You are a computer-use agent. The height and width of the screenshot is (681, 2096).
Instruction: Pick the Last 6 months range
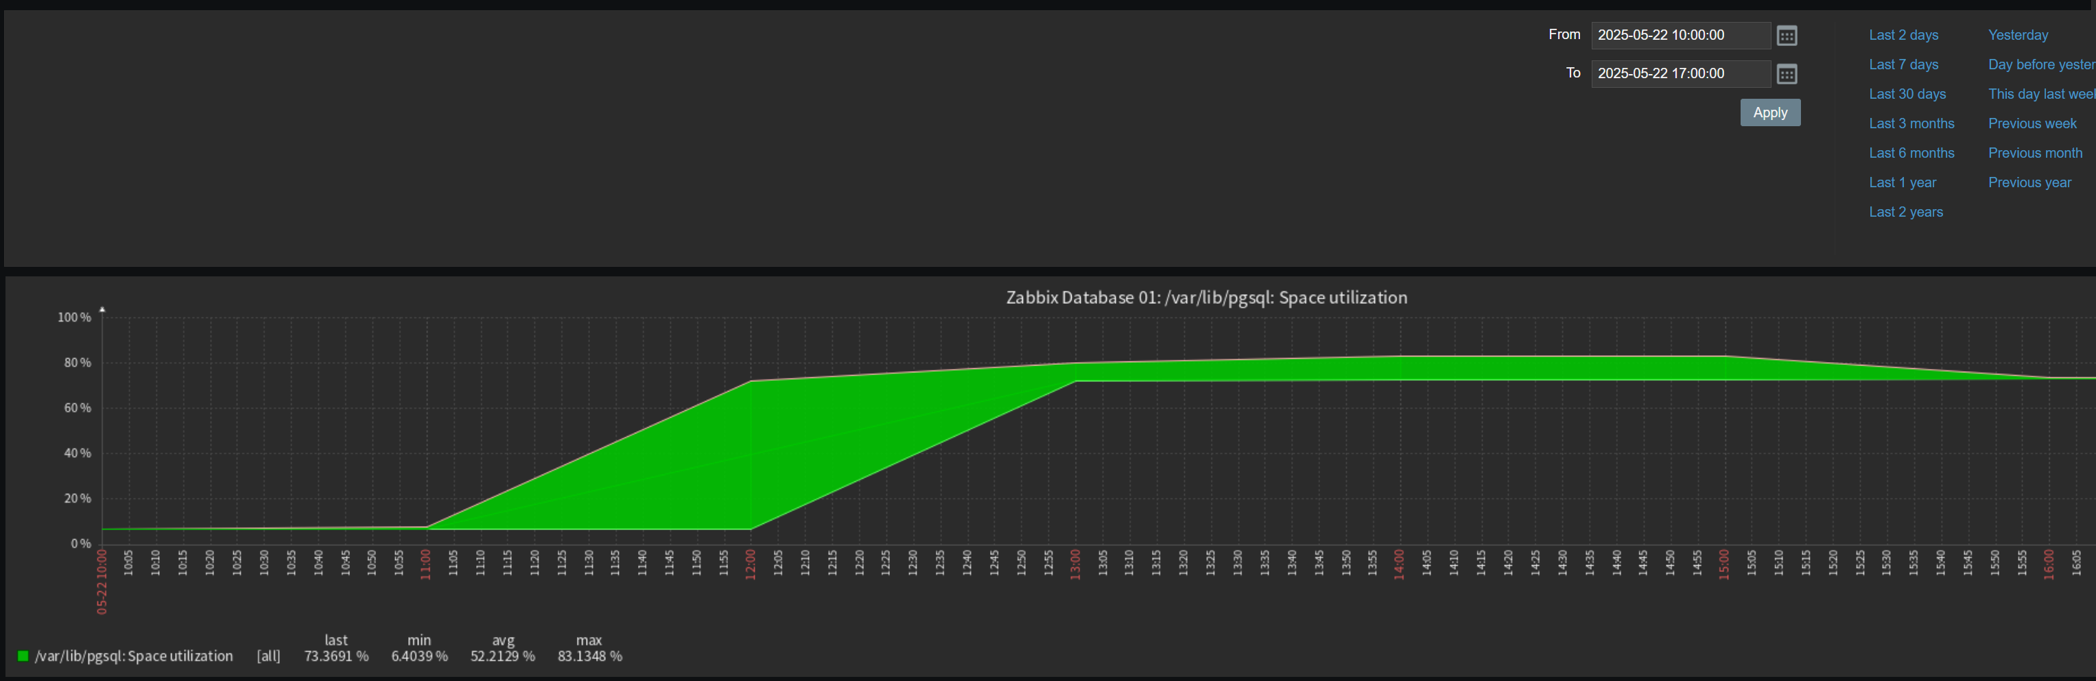[x=1911, y=153]
